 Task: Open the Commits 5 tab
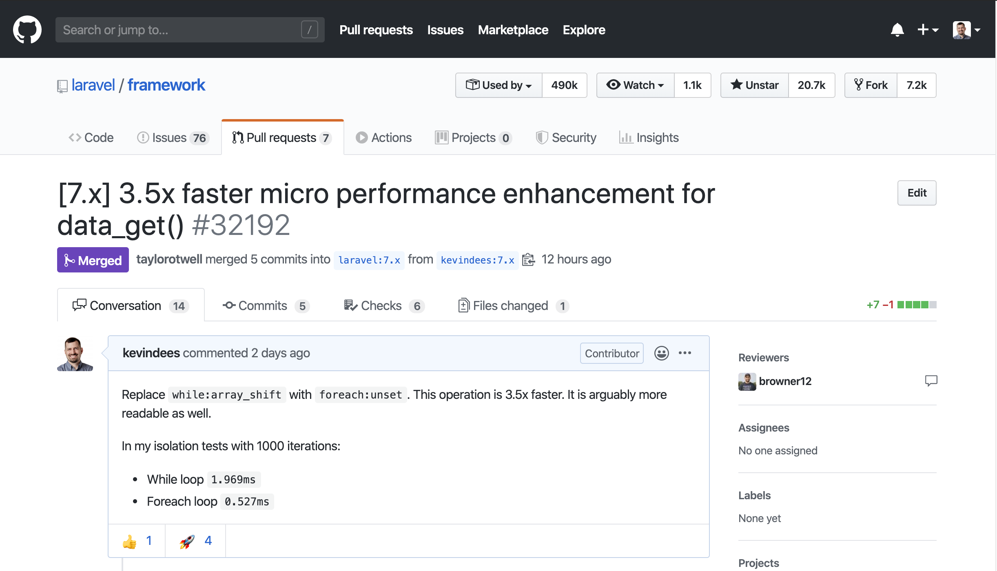coord(266,305)
